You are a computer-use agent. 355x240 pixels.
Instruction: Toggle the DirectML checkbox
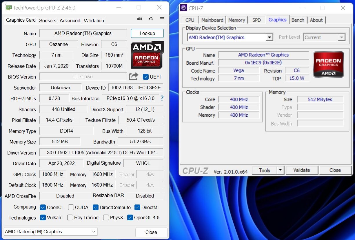tap(137, 207)
